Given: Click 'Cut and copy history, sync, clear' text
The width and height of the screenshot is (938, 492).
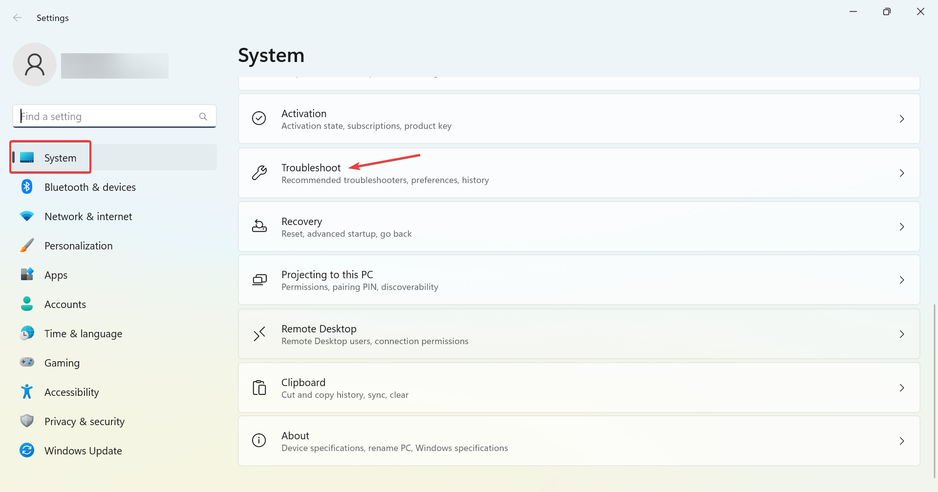Looking at the screenshot, I should click(345, 395).
